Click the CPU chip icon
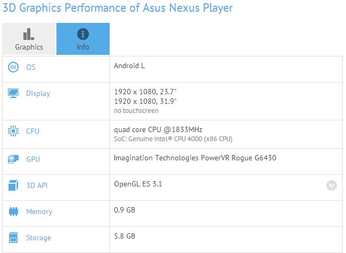Image resolution: width=346 pixels, height=253 pixels. pos(14,131)
